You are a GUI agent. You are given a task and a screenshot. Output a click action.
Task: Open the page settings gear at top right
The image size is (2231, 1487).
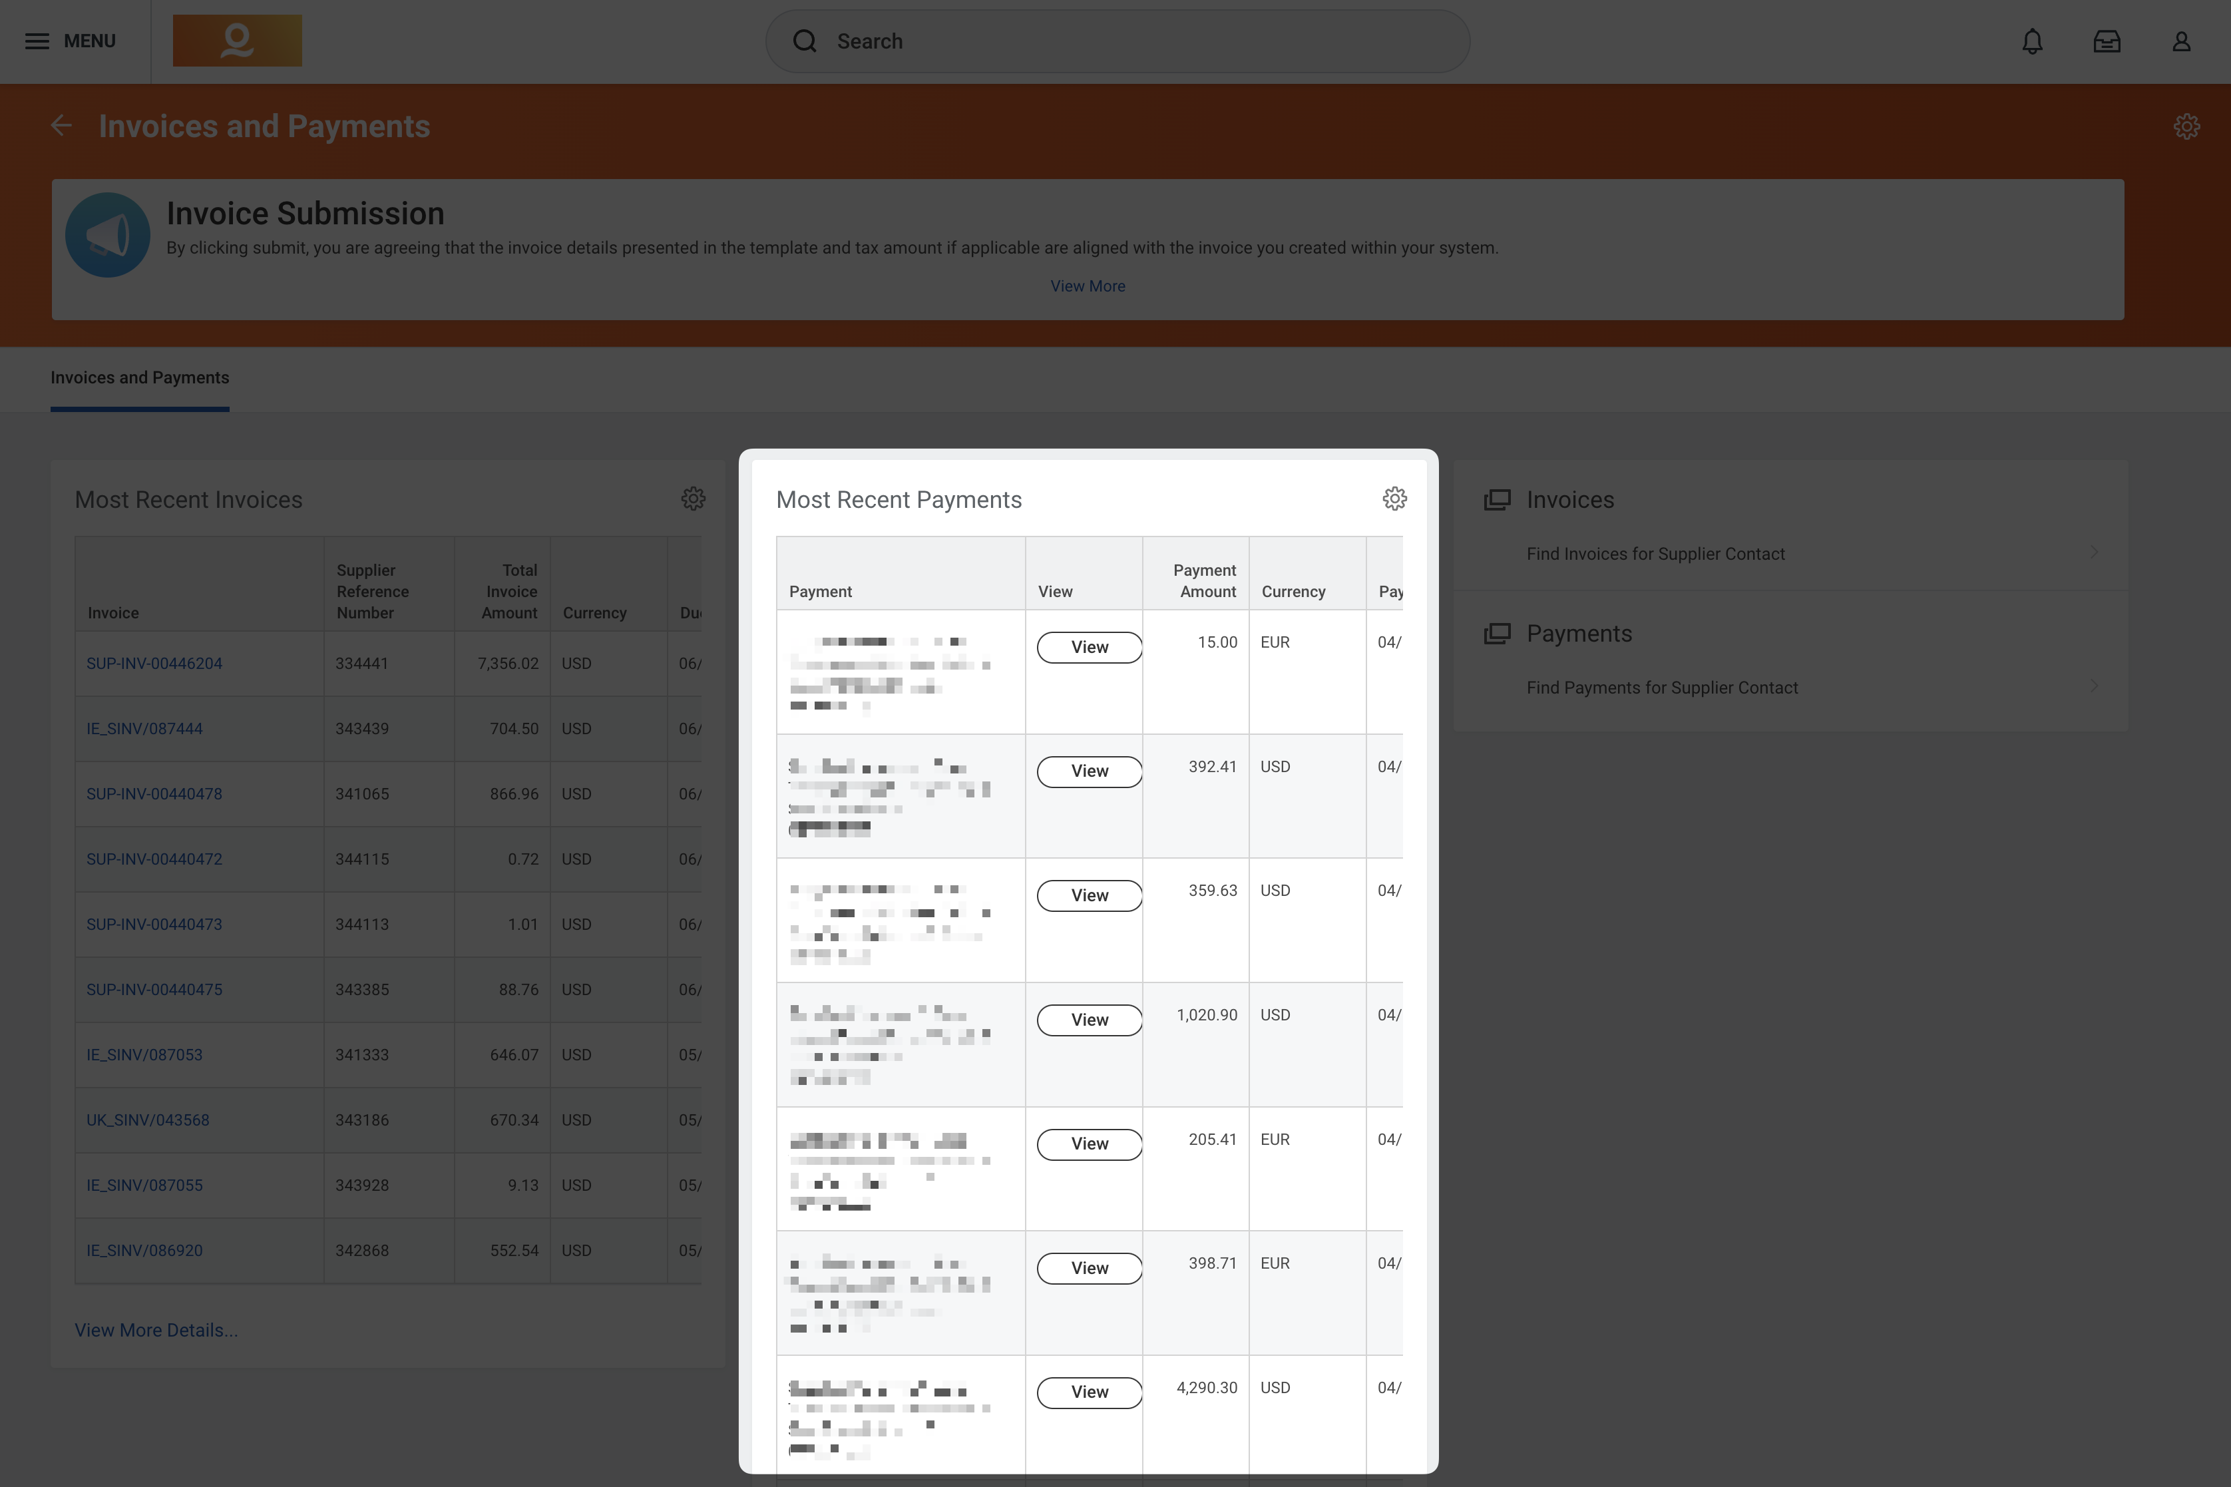tap(2186, 125)
